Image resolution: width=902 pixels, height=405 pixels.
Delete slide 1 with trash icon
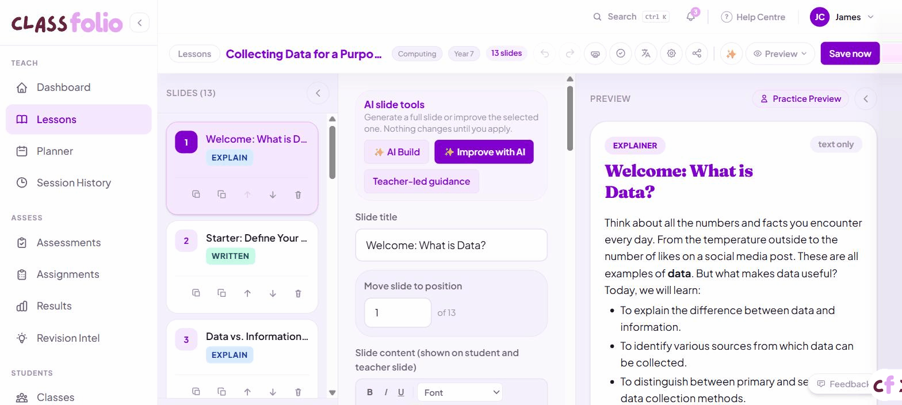coord(298,194)
